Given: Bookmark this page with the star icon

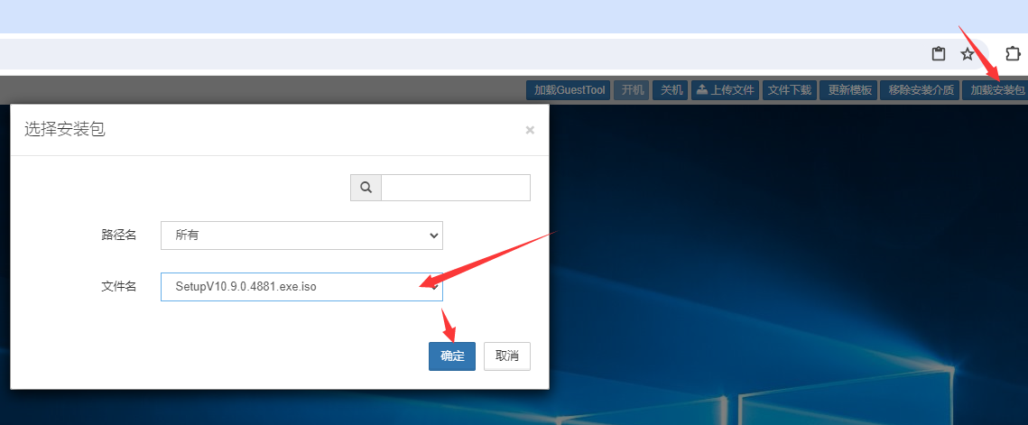Looking at the screenshot, I should (x=968, y=54).
